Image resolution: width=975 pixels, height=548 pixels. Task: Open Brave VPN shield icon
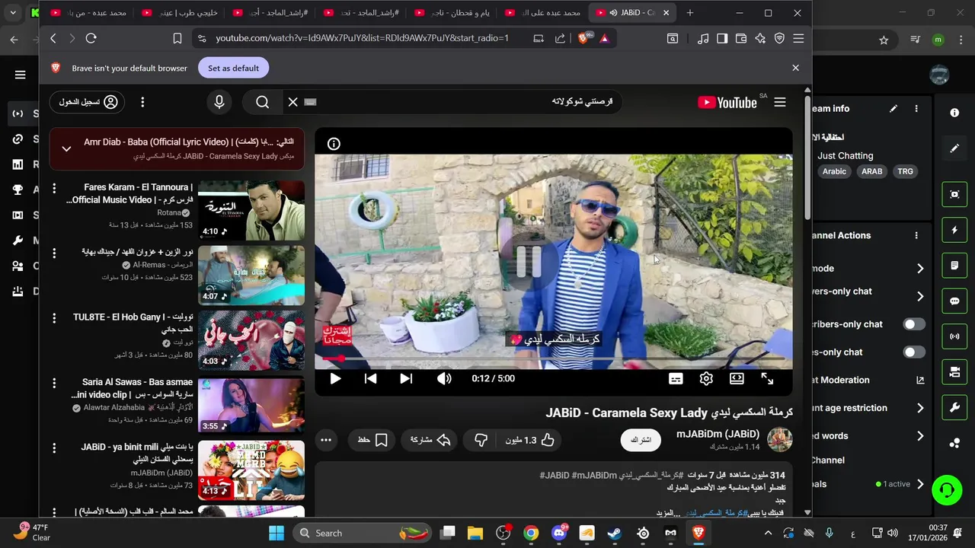[779, 38]
